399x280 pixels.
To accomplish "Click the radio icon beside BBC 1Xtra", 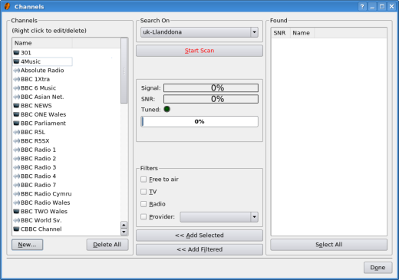I will pos(16,79).
